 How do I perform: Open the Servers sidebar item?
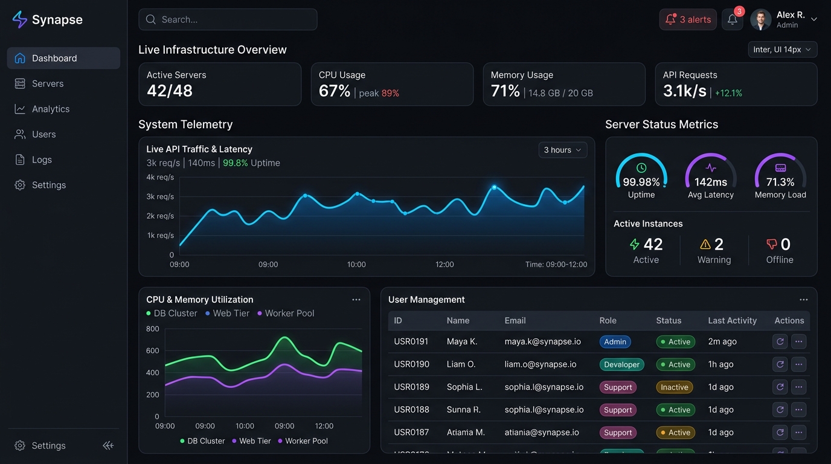pyautogui.click(x=63, y=83)
